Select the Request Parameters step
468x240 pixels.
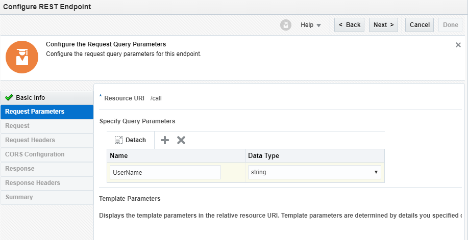point(35,112)
